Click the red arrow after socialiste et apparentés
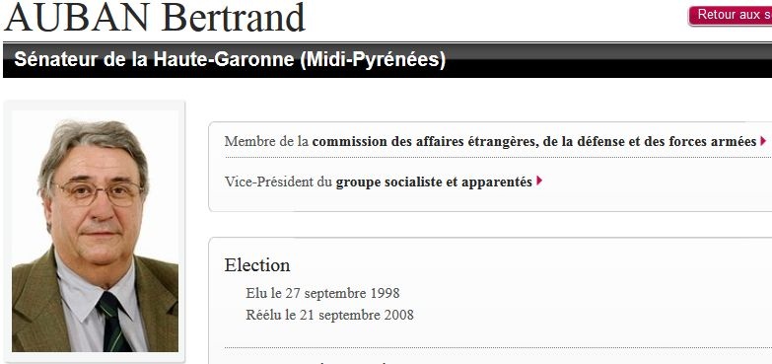 tap(539, 182)
